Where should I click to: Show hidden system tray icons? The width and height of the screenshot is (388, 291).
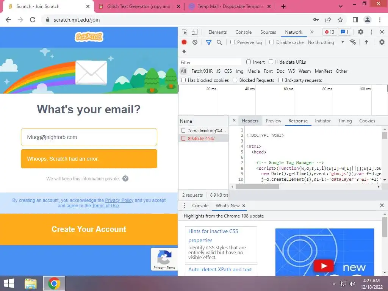coord(334,283)
